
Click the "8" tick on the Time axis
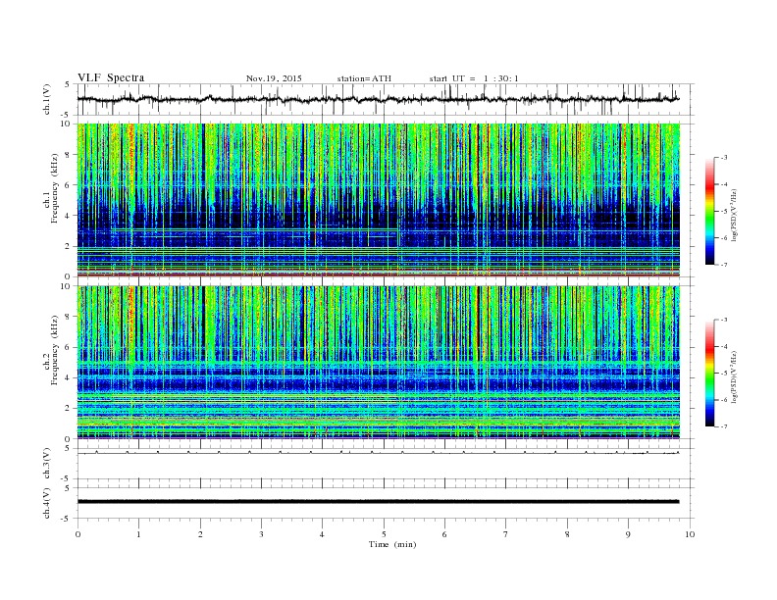click(x=567, y=534)
